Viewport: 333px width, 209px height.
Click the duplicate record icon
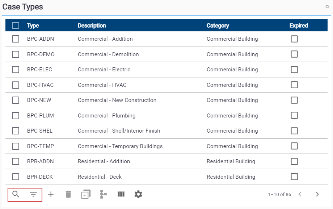86,195
